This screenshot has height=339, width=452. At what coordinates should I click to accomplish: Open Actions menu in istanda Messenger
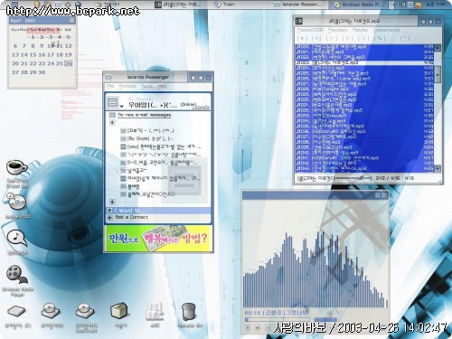tap(127, 86)
